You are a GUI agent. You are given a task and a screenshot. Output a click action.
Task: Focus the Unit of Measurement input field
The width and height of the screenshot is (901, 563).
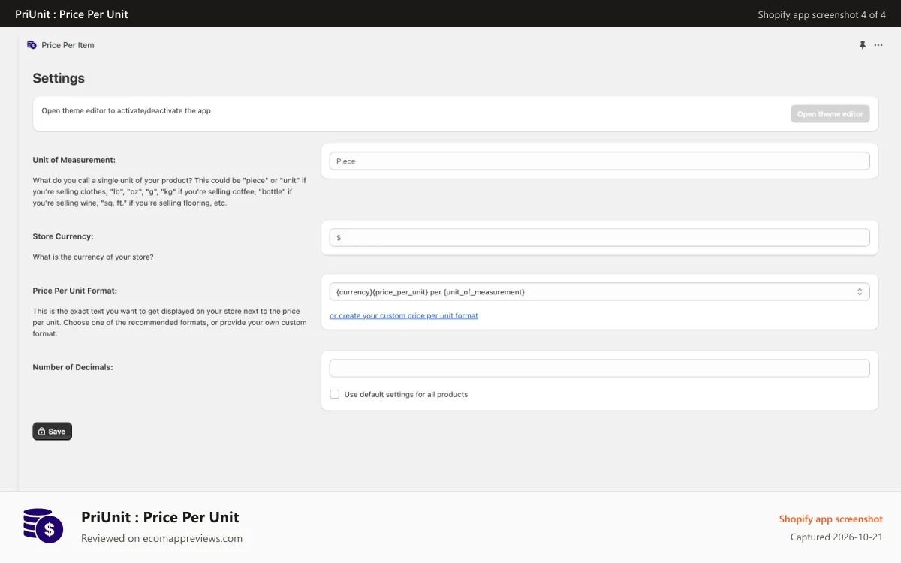pyautogui.click(x=599, y=161)
